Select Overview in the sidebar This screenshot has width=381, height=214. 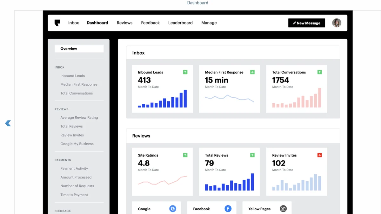(x=79, y=49)
